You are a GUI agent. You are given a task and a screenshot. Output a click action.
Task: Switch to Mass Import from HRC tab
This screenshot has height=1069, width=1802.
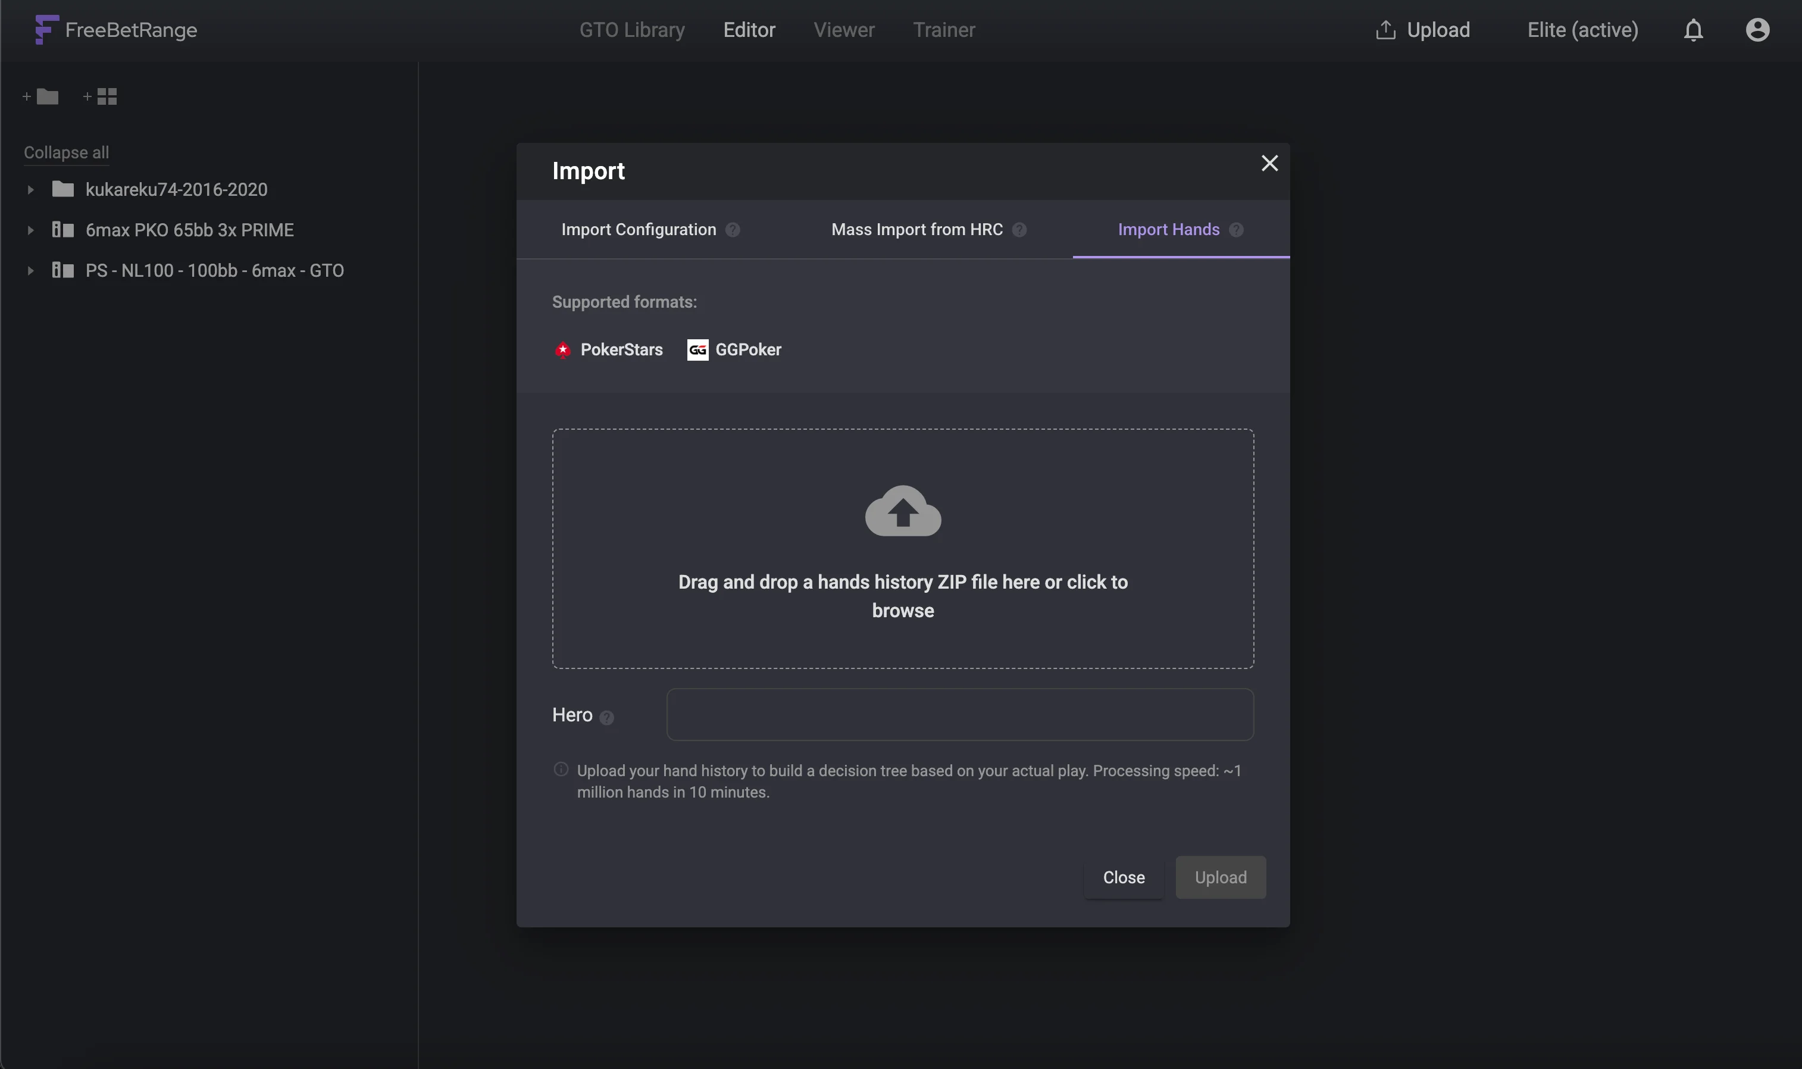(916, 230)
